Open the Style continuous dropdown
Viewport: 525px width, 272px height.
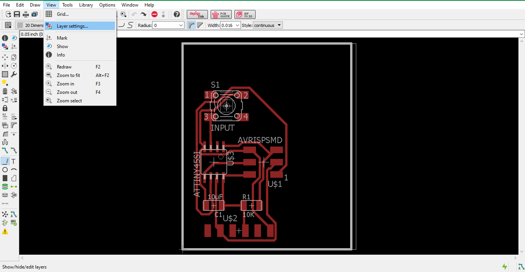click(268, 25)
